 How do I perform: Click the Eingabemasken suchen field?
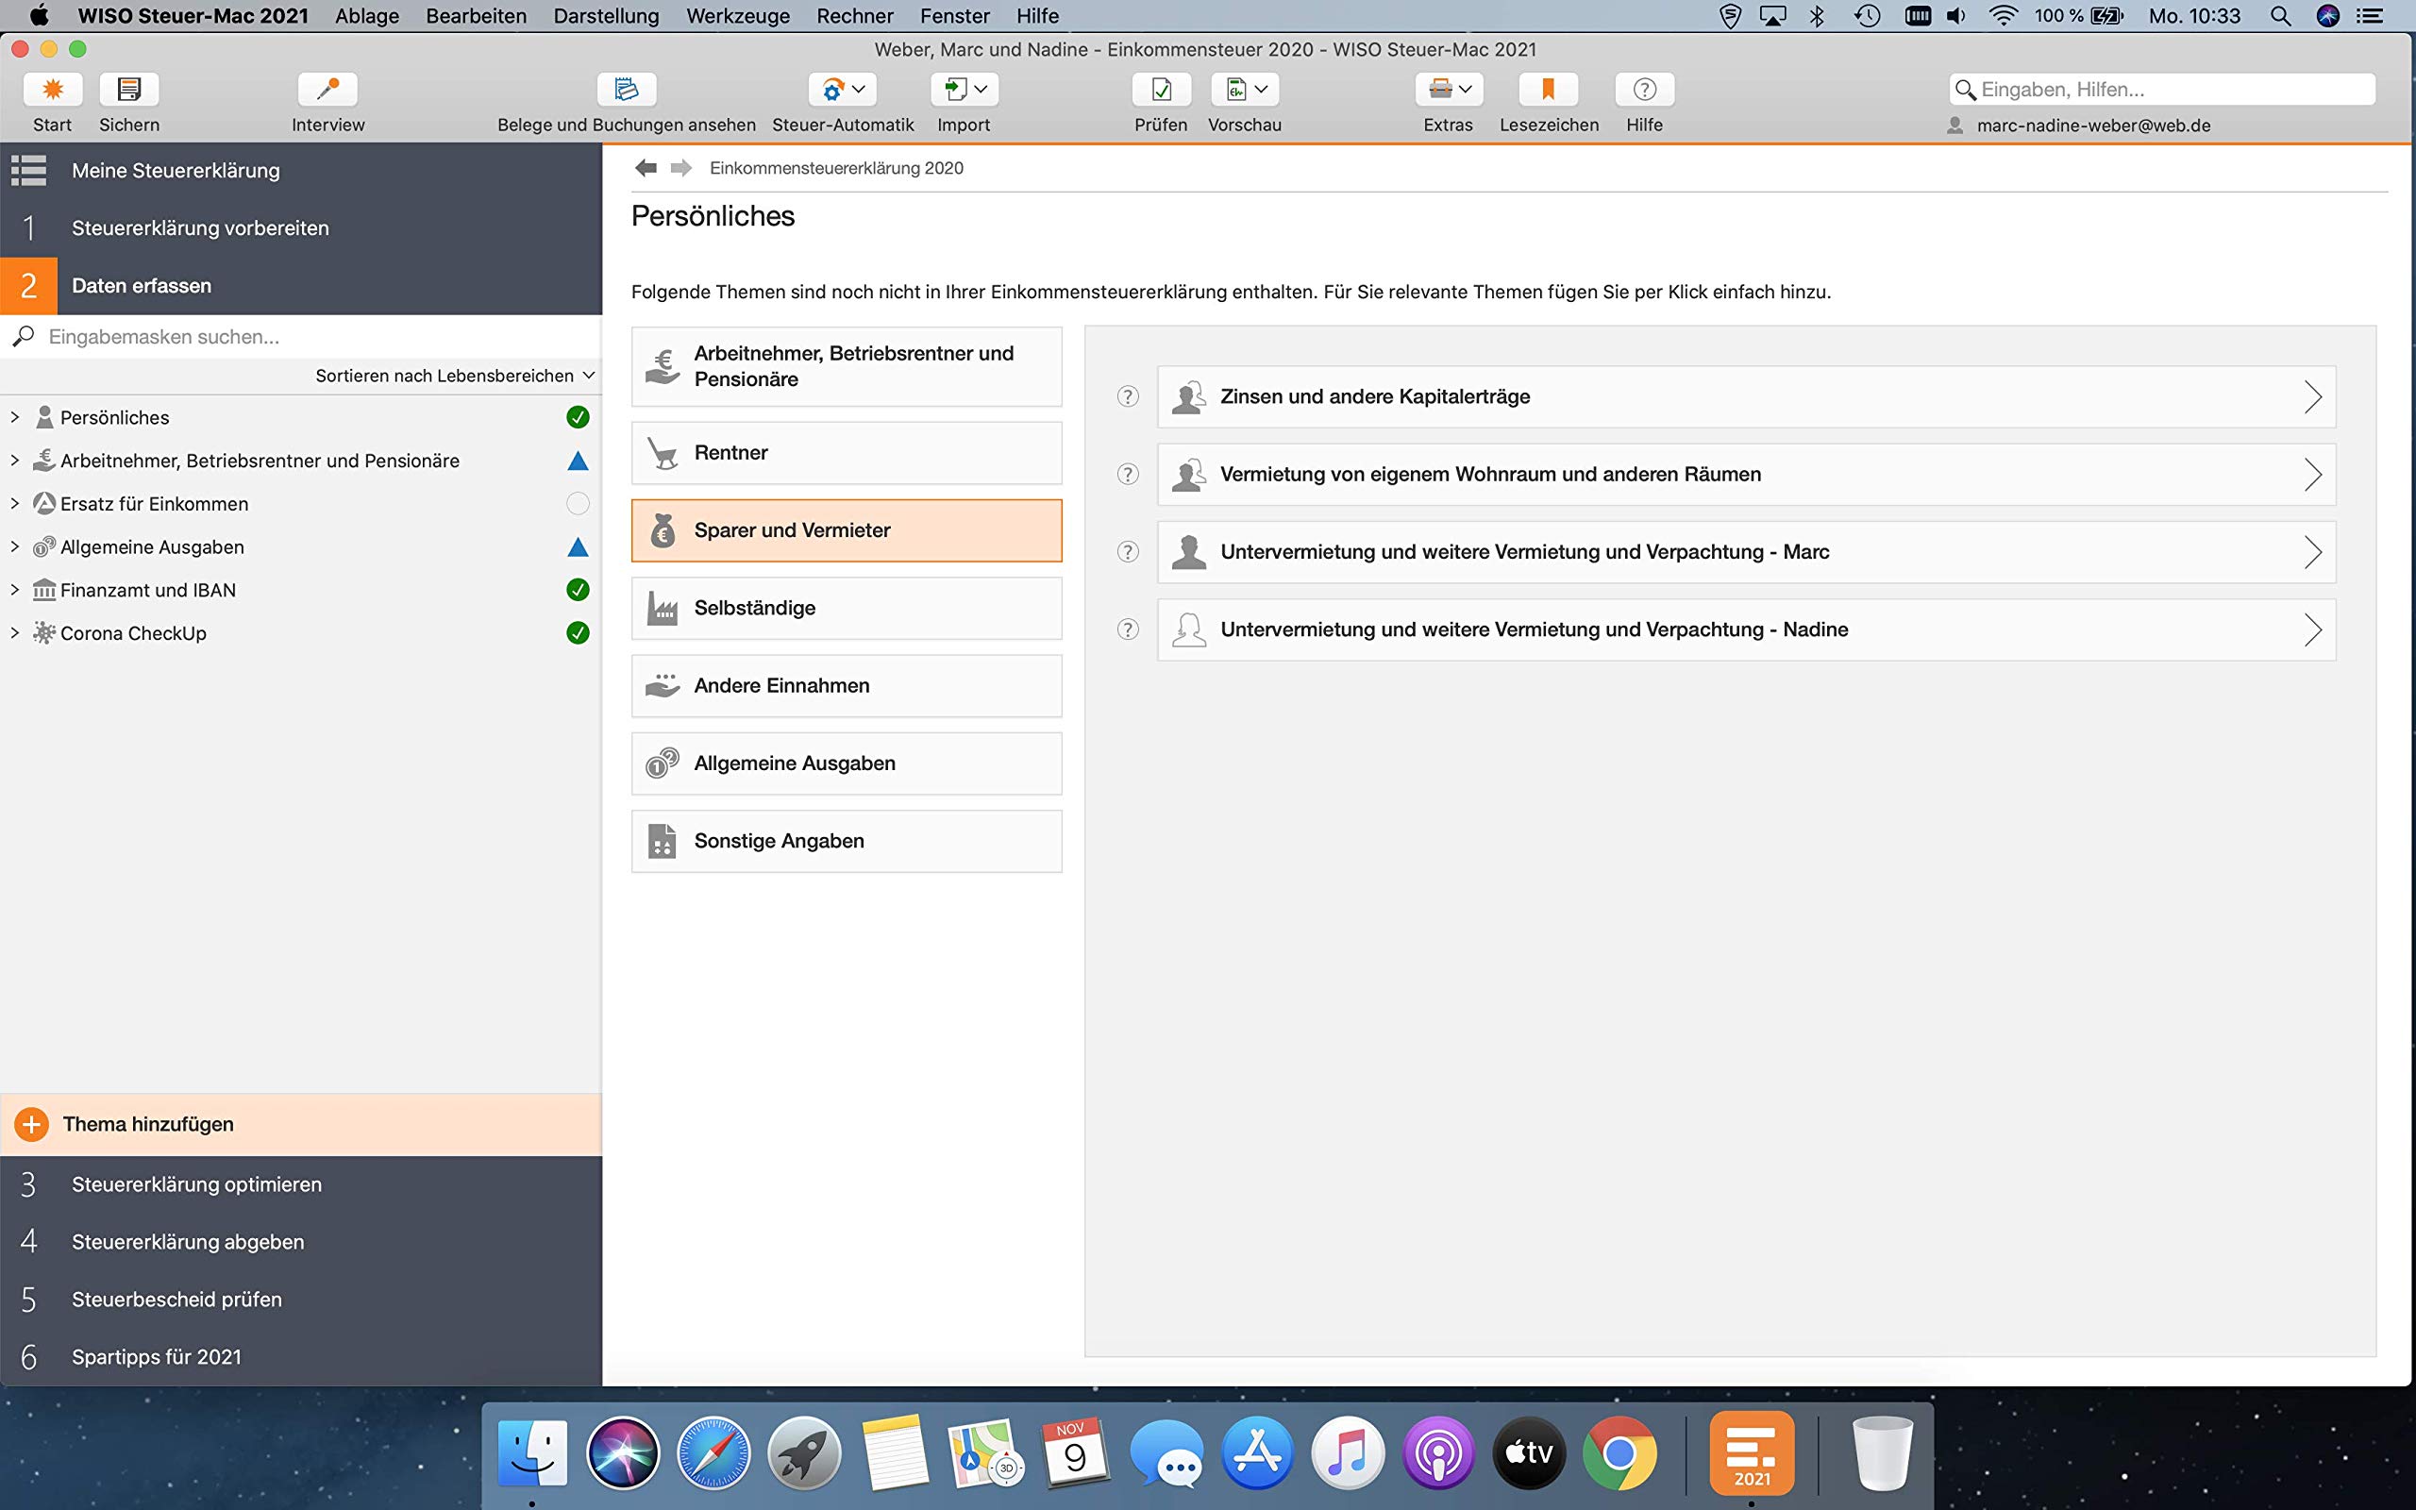pos(300,337)
